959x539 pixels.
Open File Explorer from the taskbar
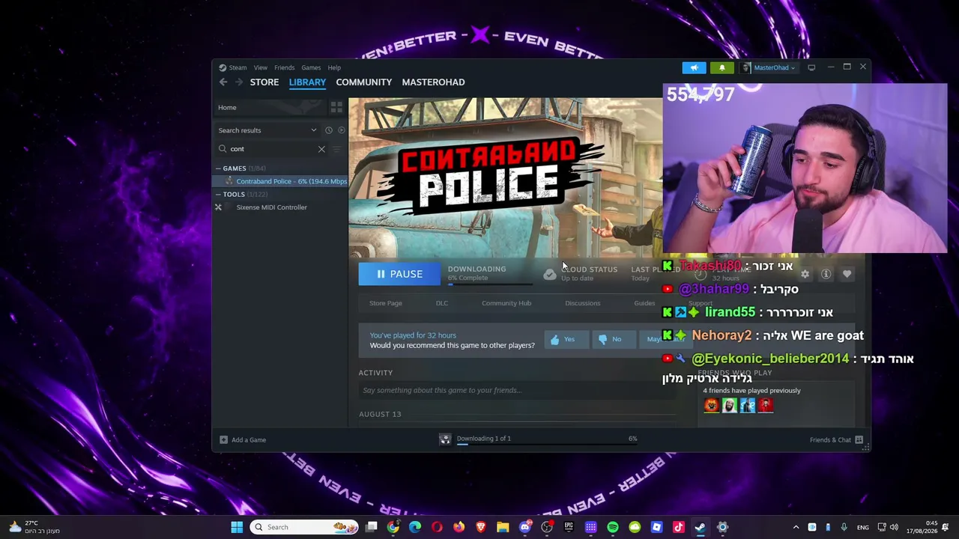click(503, 527)
